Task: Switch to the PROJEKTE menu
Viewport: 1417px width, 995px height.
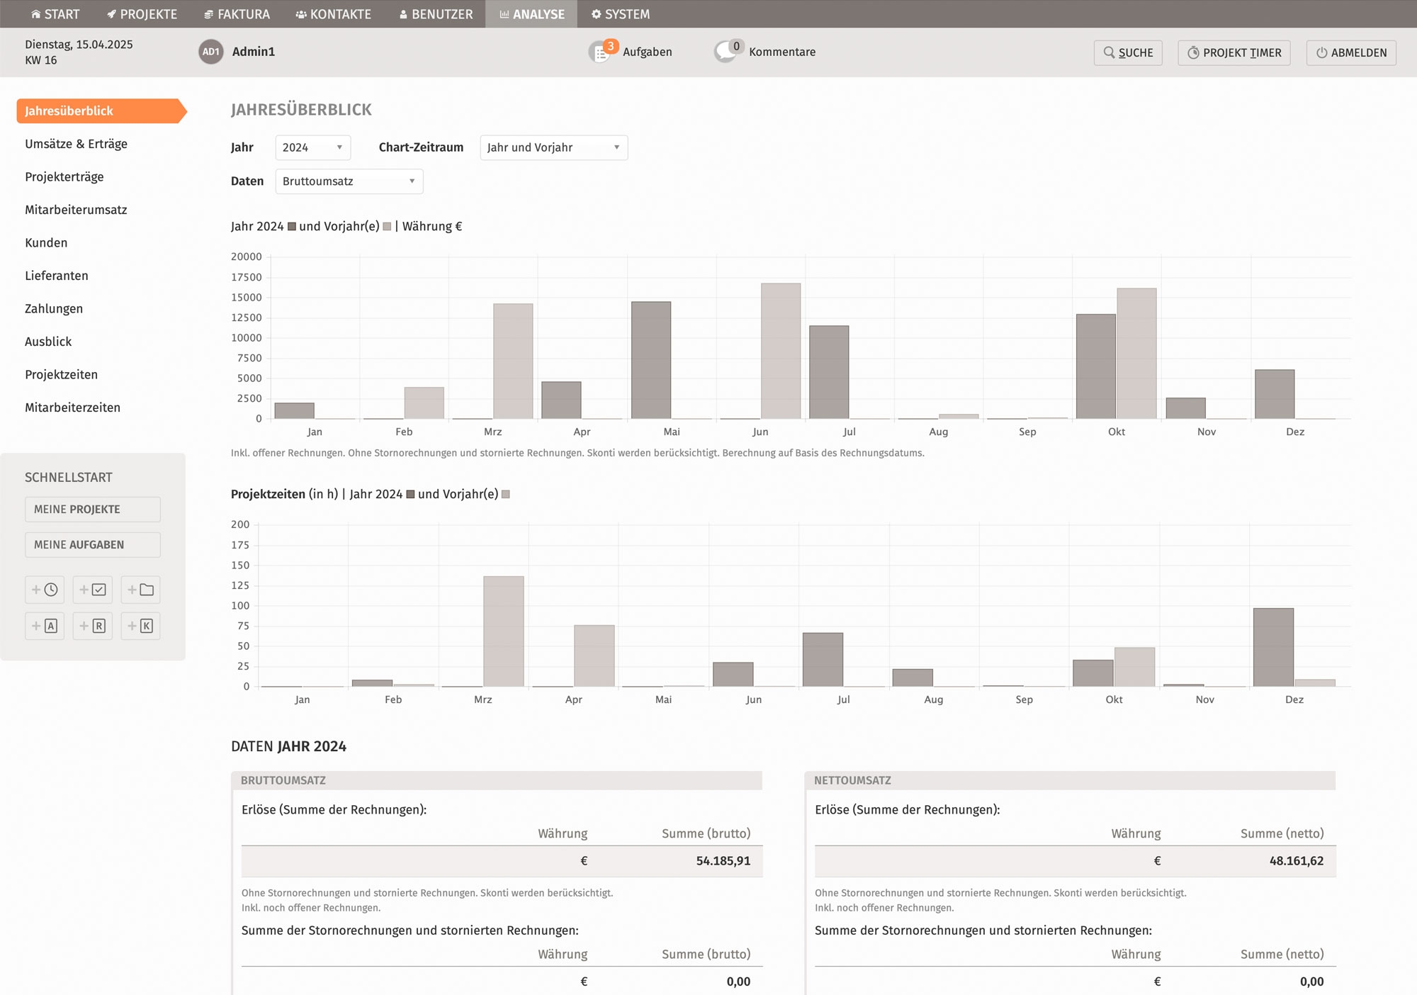Action: click(x=142, y=14)
